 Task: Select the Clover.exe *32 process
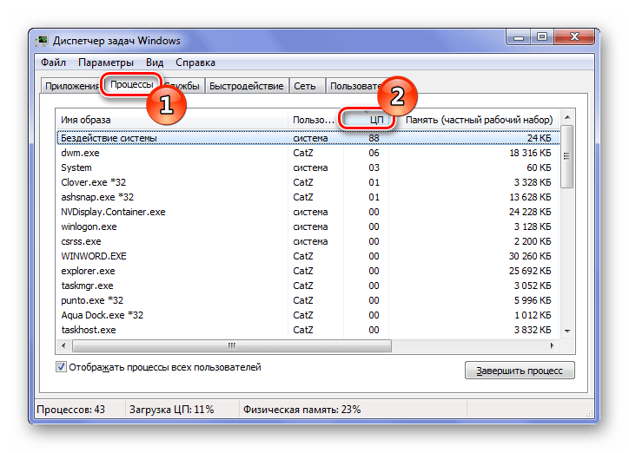[308, 182]
